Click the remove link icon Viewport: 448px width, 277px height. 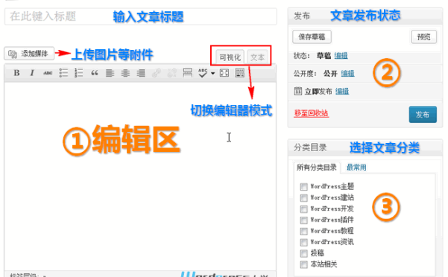pyautogui.click(x=171, y=73)
